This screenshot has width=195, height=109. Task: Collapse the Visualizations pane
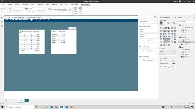(175, 18)
